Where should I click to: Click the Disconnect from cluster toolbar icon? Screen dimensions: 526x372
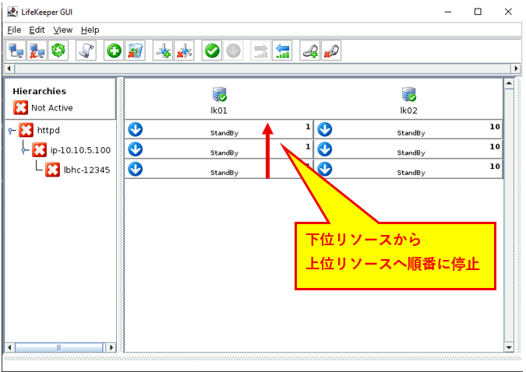point(37,51)
